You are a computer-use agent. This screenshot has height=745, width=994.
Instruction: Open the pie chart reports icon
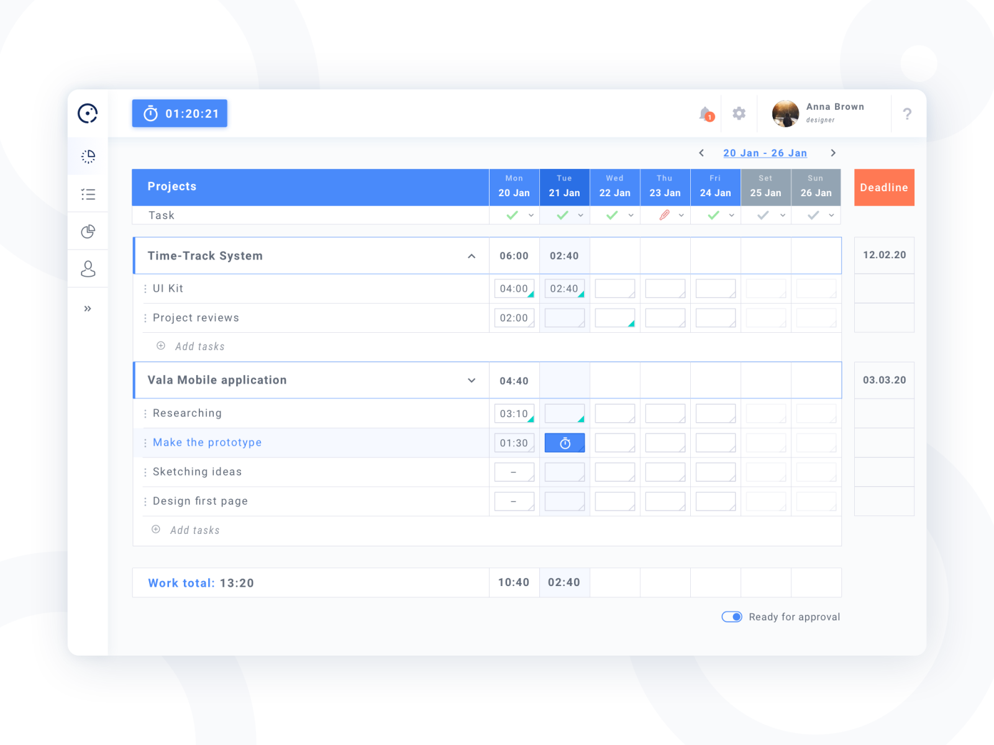click(x=88, y=231)
